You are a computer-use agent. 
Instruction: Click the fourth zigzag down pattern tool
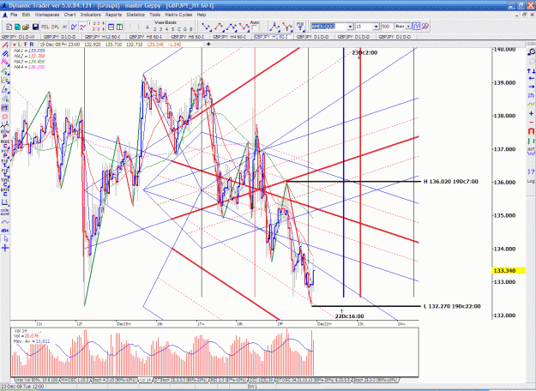[x=244, y=27]
